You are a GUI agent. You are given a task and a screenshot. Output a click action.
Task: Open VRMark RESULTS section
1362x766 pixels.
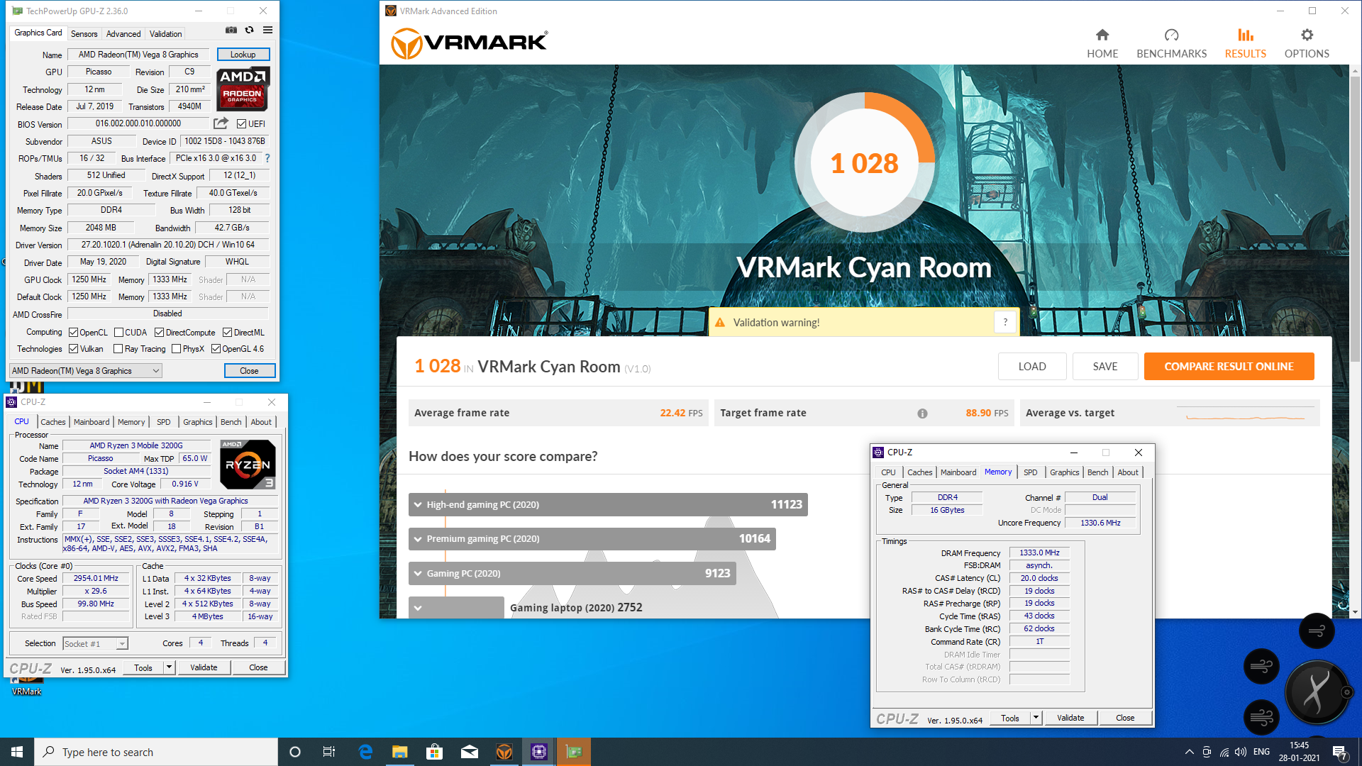[1245, 43]
